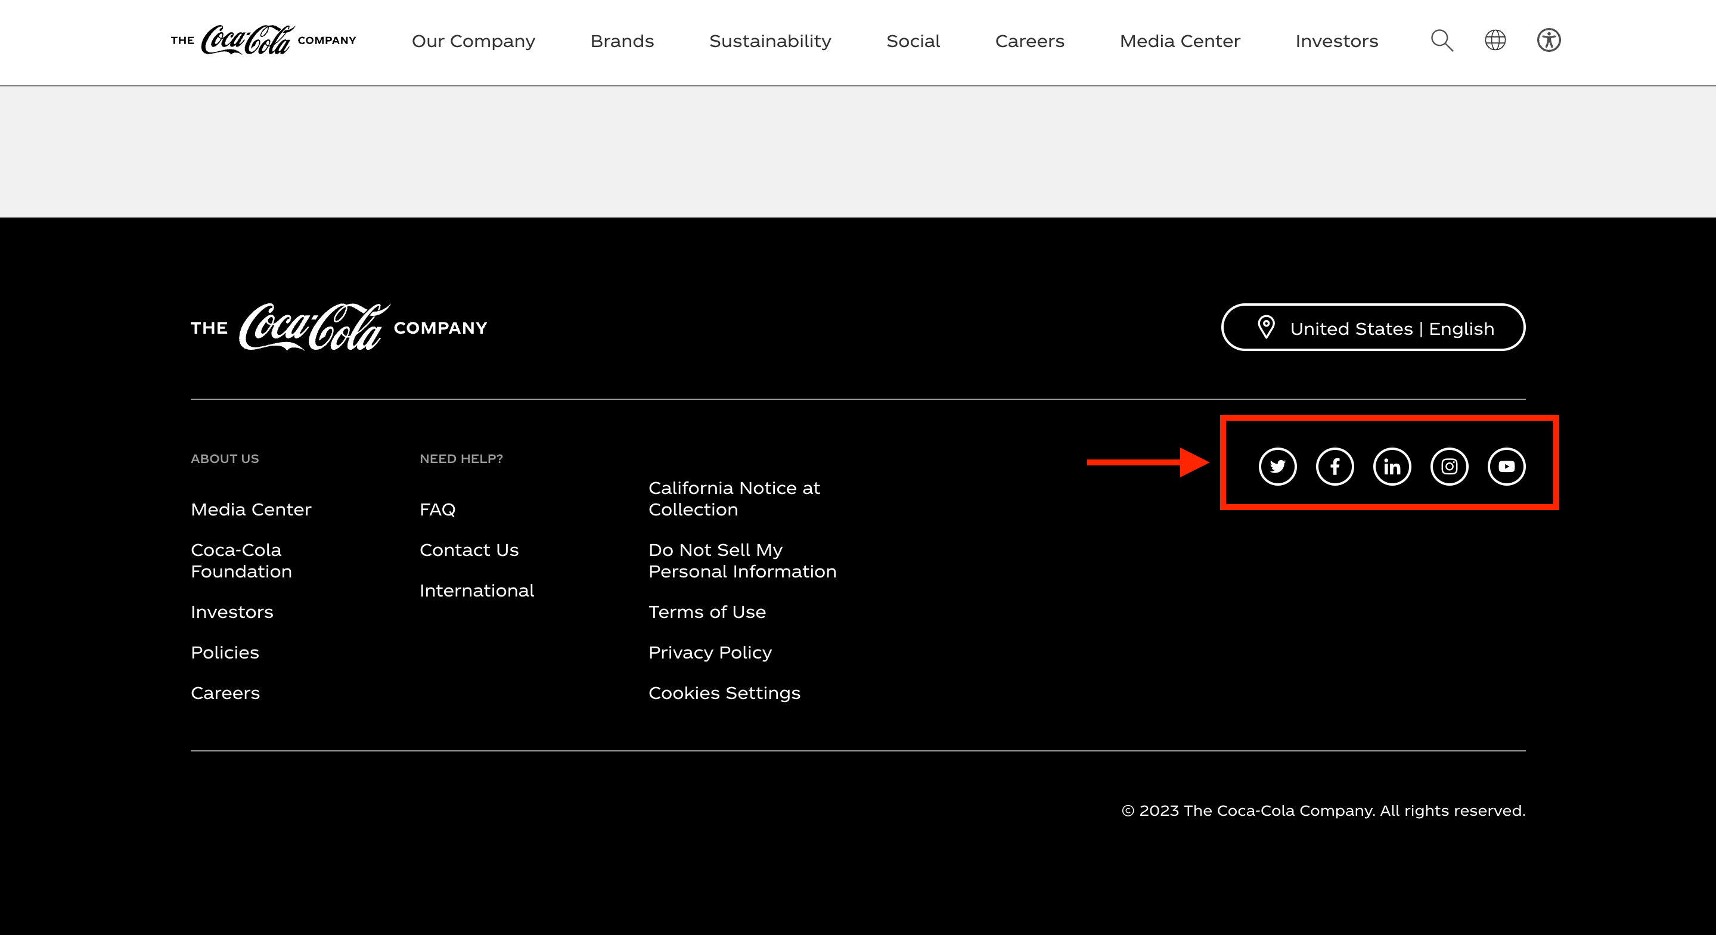1716x935 pixels.
Task: Click the Contact Us help link
Action: pyautogui.click(x=468, y=549)
